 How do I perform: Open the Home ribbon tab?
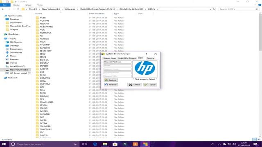16,5
